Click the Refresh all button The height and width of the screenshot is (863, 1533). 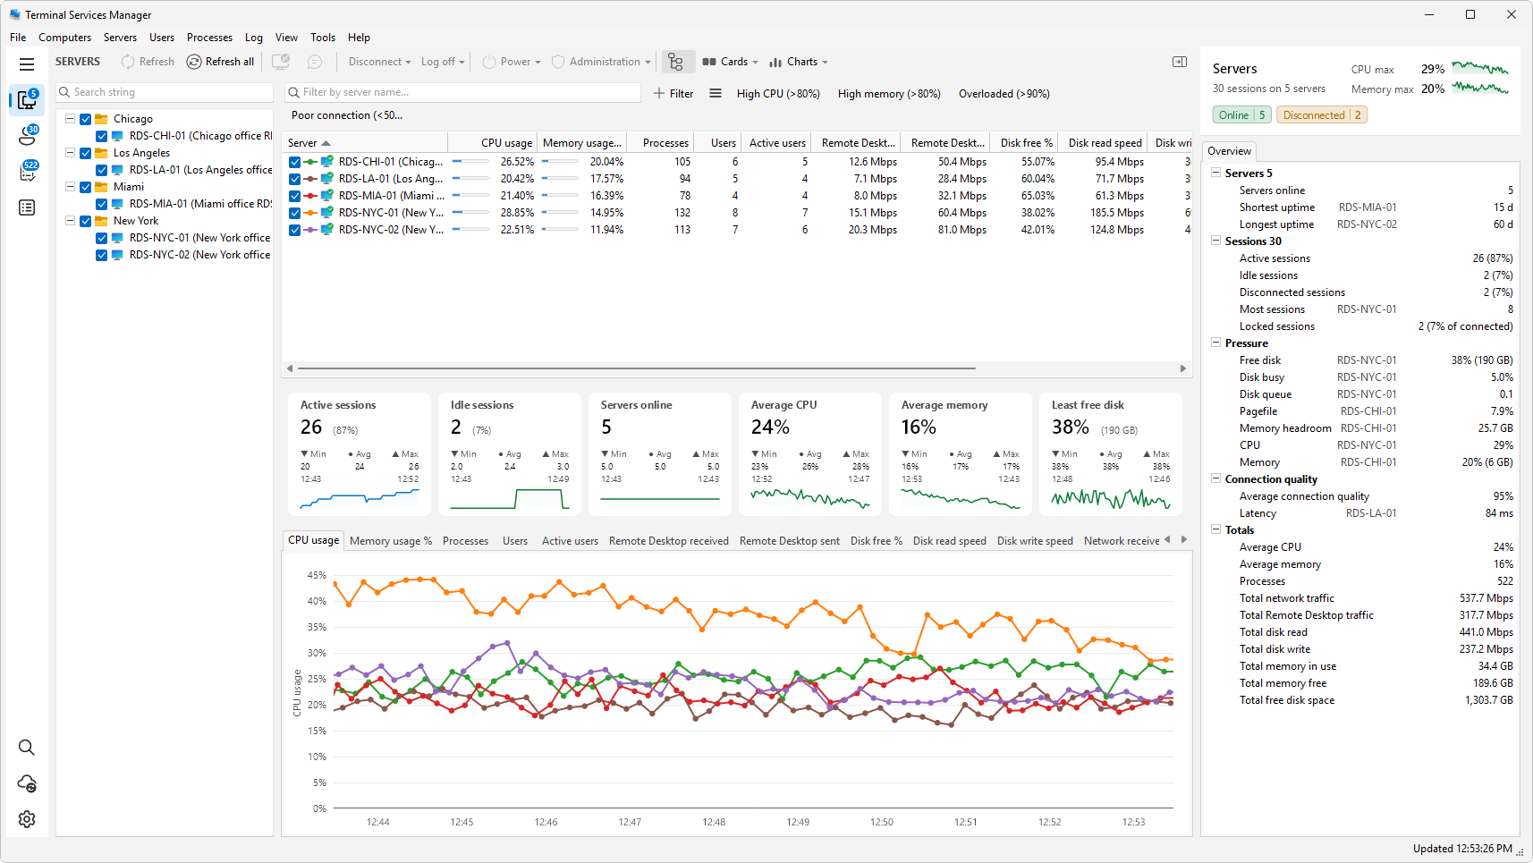click(220, 62)
